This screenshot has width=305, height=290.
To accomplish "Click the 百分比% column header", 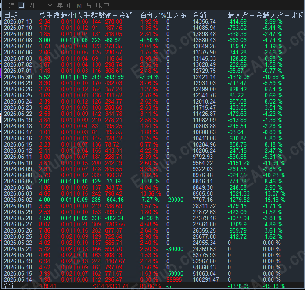I will [x=153, y=15].
